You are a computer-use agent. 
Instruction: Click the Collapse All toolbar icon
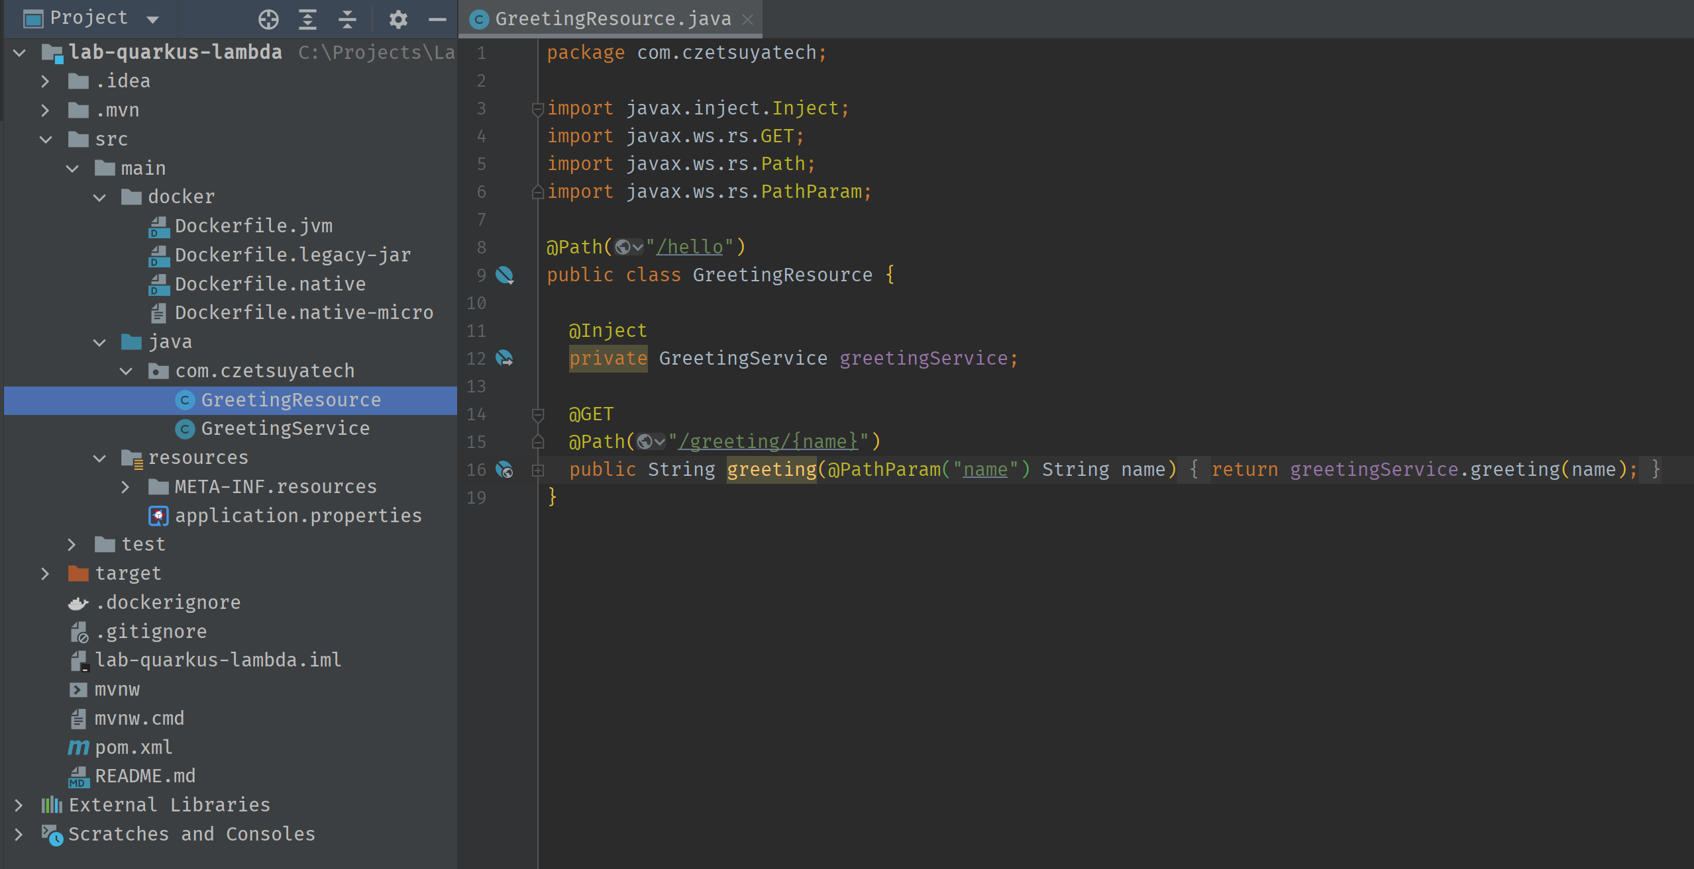pyautogui.click(x=347, y=19)
